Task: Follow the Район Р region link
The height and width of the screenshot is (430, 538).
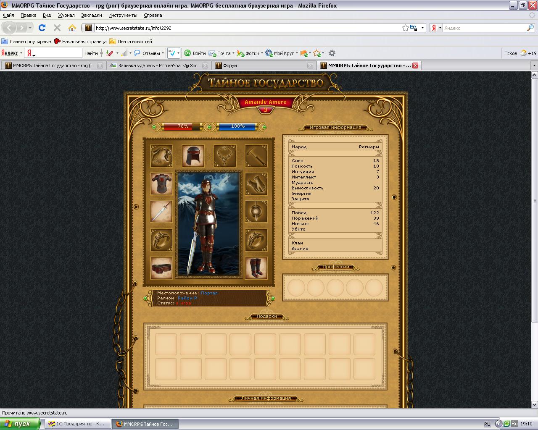Action: tap(187, 298)
